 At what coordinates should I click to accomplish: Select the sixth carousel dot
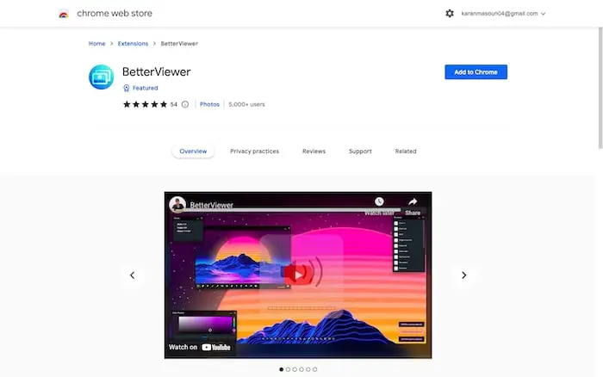pyautogui.click(x=315, y=369)
